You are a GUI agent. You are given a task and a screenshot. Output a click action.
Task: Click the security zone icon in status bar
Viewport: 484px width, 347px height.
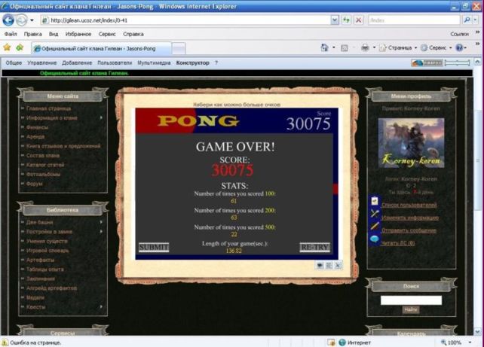[342, 342]
